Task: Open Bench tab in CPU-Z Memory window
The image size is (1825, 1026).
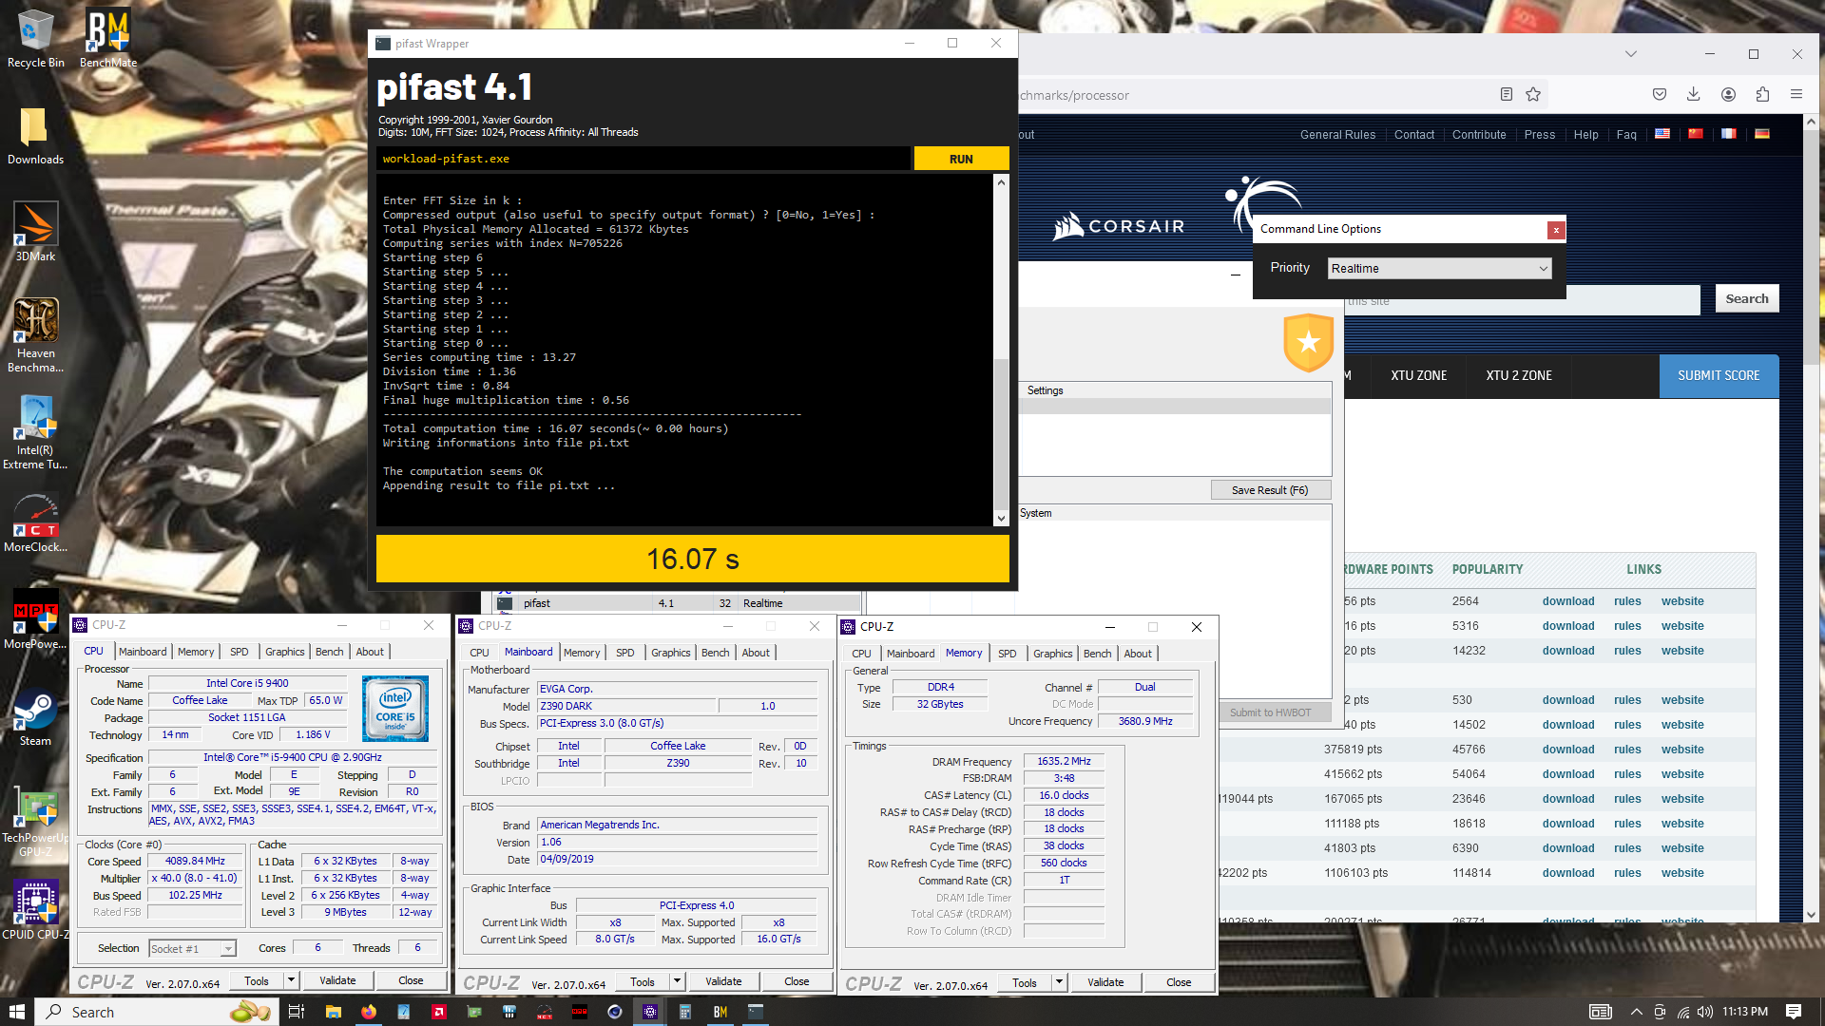Action: tap(1097, 654)
